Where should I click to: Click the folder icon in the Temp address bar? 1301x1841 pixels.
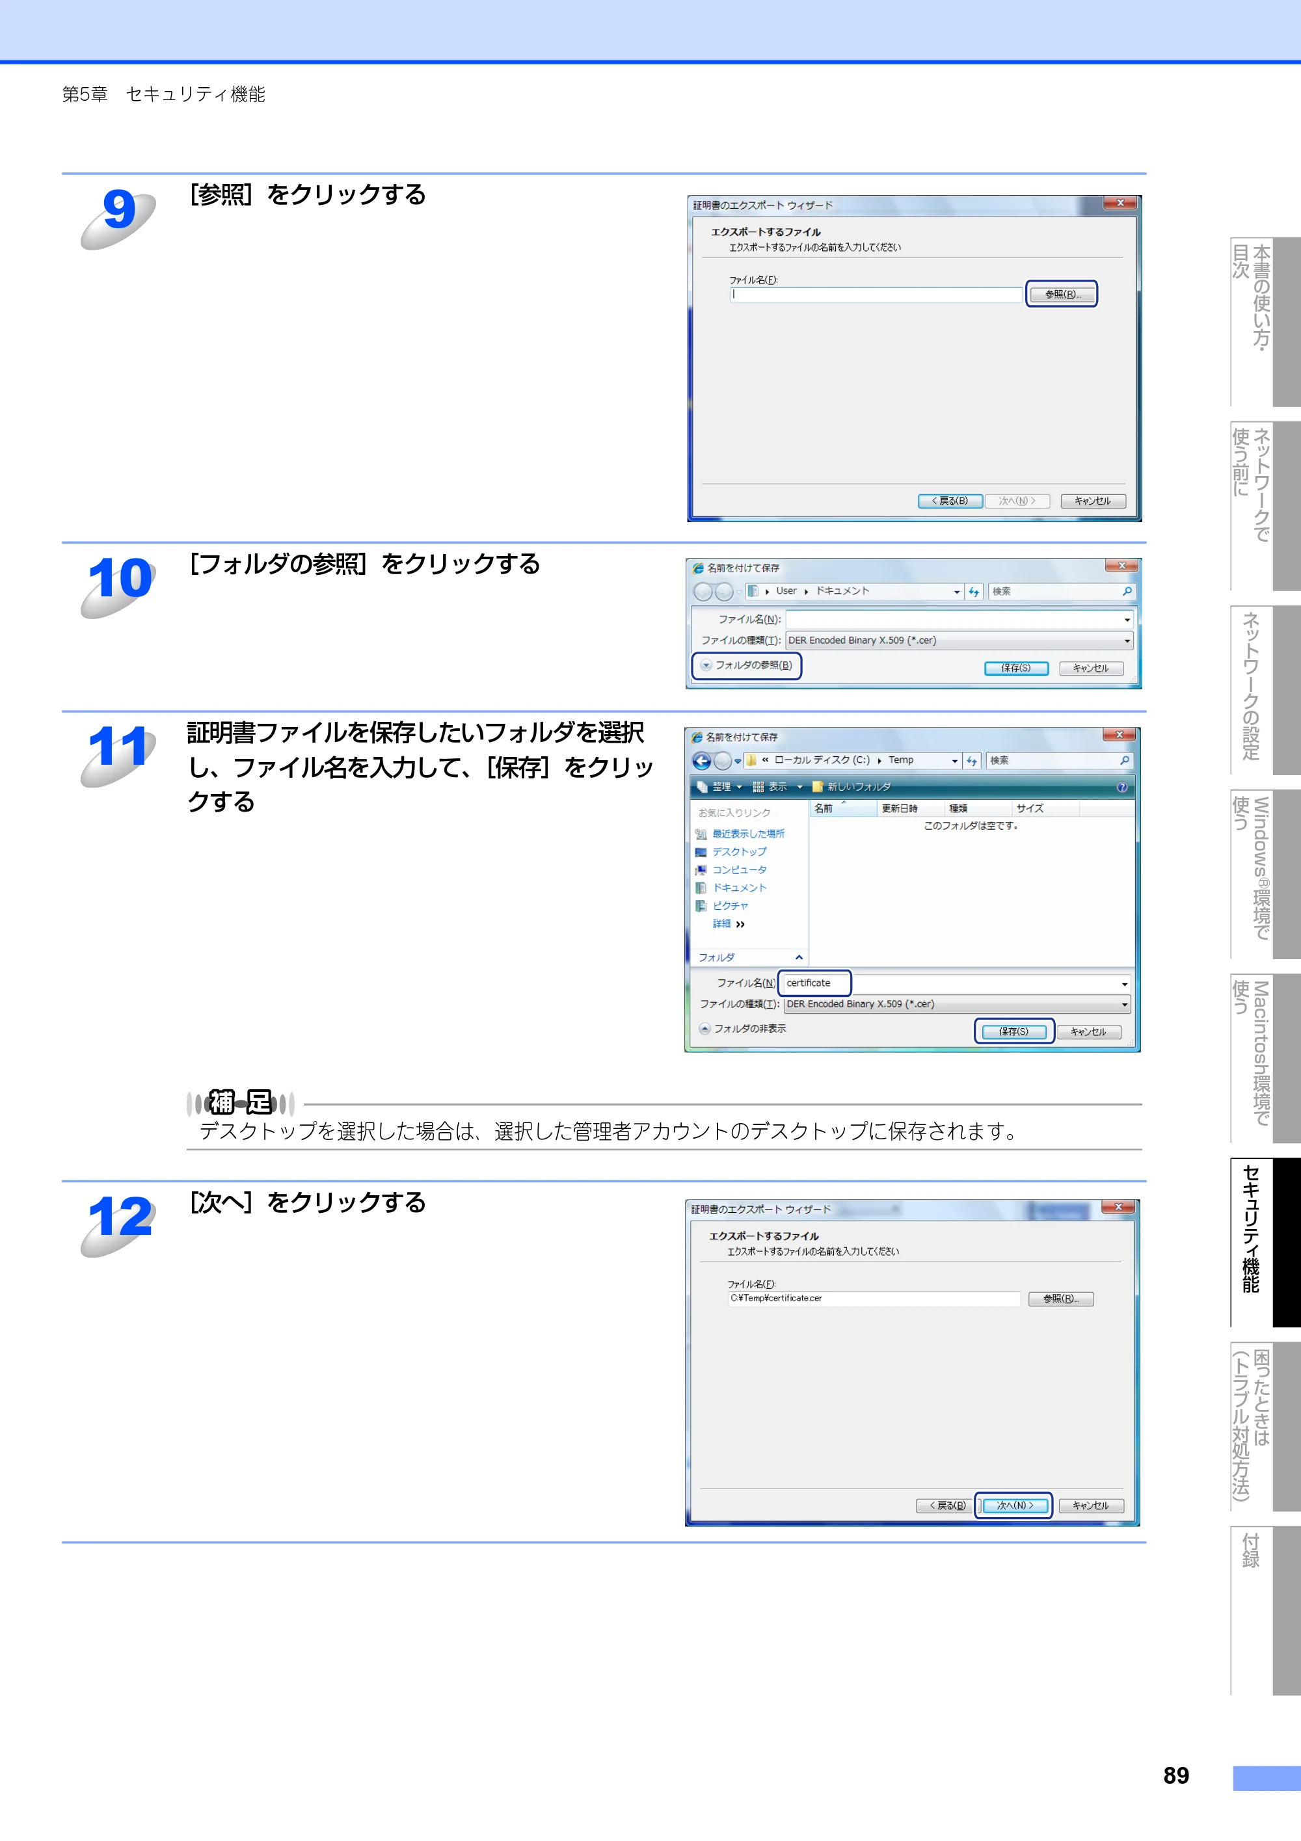coord(751,760)
